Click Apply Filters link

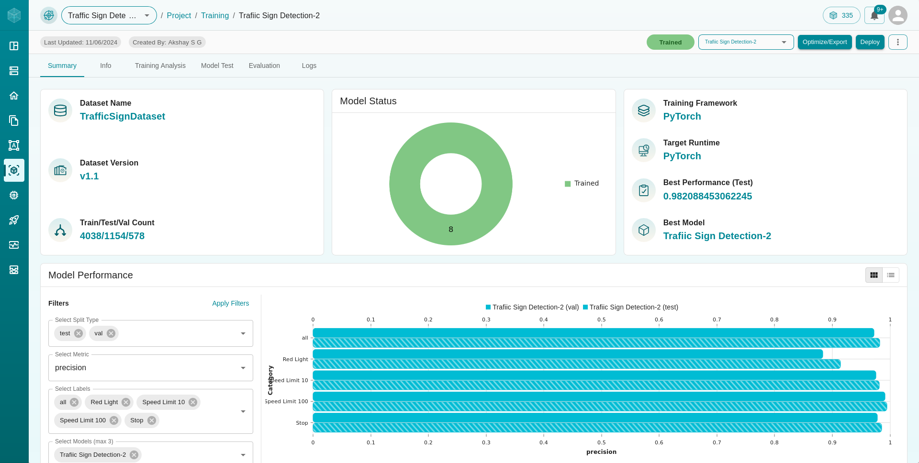click(231, 303)
